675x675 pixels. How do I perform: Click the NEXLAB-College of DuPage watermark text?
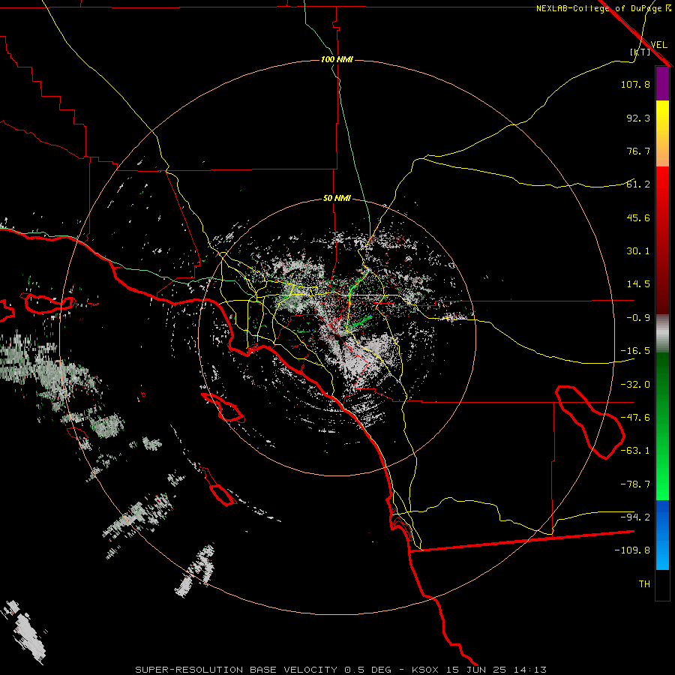point(600,8)
